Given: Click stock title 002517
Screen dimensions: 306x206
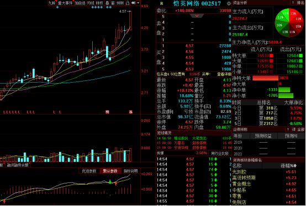Looking at the screenshot, I should [x=211, y=3].
